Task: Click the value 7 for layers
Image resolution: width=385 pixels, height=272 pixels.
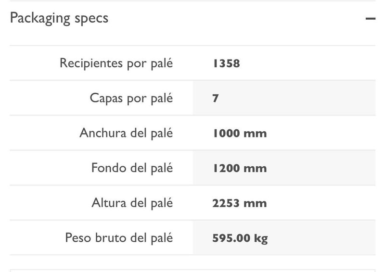Action: tap(215, 99)
